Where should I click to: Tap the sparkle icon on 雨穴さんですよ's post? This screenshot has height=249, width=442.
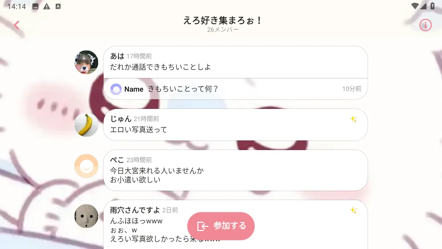pyautogui.click(x=354, y=210)
